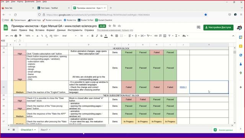Insert a chart from the toolbar
The image size is (245, 138).
click(165, 36)
